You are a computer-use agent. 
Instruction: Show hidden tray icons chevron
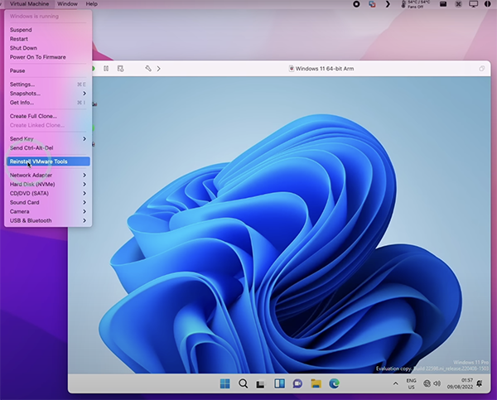[x=396, y=383]
